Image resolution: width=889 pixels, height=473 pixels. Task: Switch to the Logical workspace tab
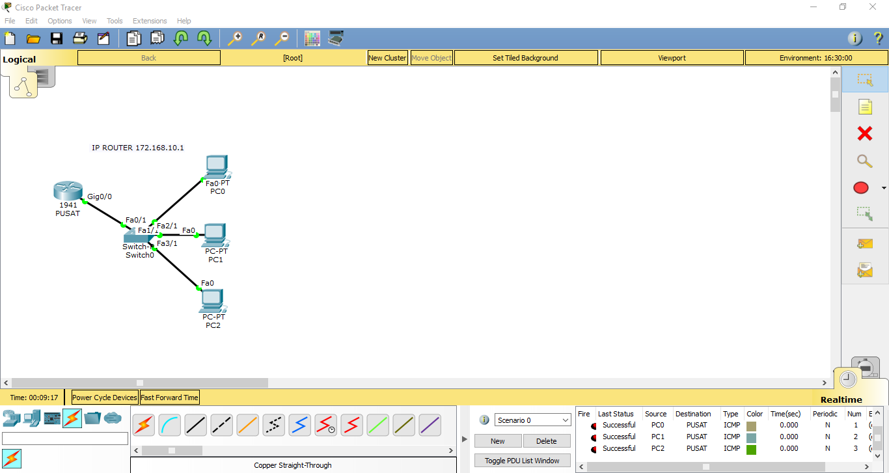[x=20, y=59]
